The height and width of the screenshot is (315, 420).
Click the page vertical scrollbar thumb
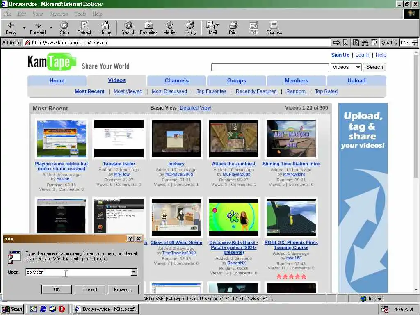416,115
